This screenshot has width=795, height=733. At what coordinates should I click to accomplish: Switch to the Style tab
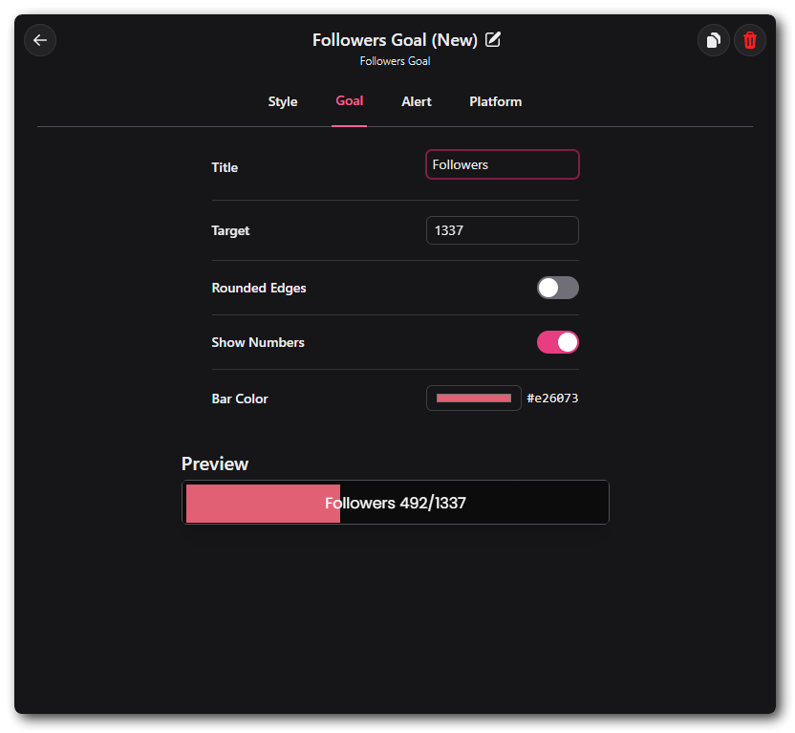283,101
